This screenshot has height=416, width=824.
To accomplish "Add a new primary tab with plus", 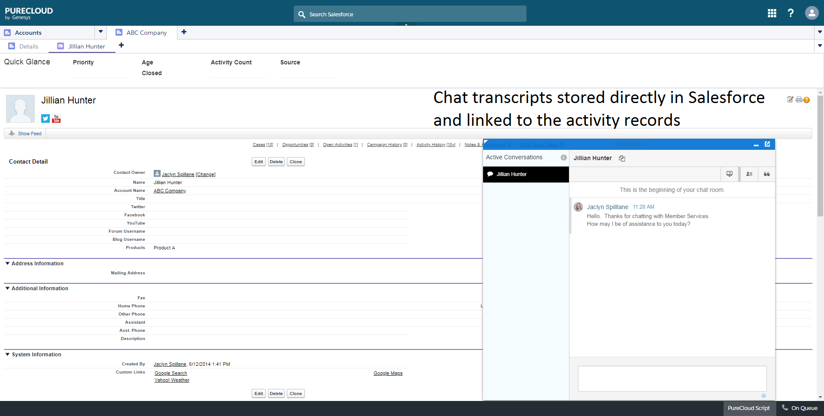I will [x=184, y=32].
